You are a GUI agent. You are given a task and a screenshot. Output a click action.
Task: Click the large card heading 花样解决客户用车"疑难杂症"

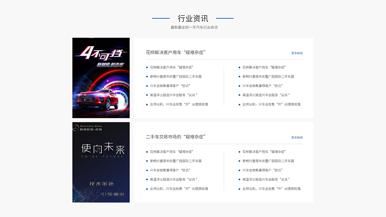coord(176,53)
